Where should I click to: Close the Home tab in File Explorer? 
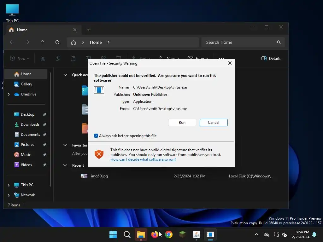tap(75, 30)
